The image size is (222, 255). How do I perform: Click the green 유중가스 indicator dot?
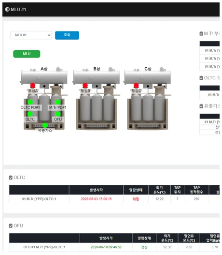coord(45,125)
